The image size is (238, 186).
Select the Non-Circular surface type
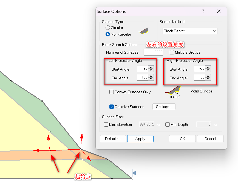click(x=108, y=34)
